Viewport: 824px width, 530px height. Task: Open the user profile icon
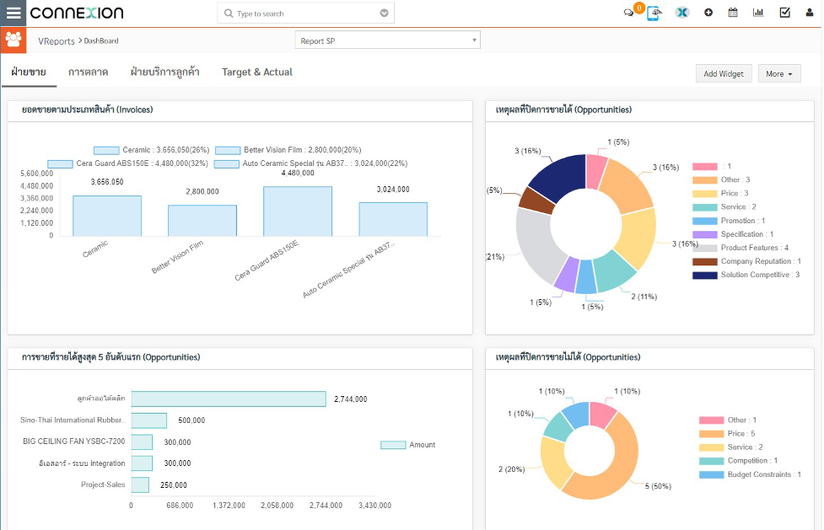pos(810,13)
